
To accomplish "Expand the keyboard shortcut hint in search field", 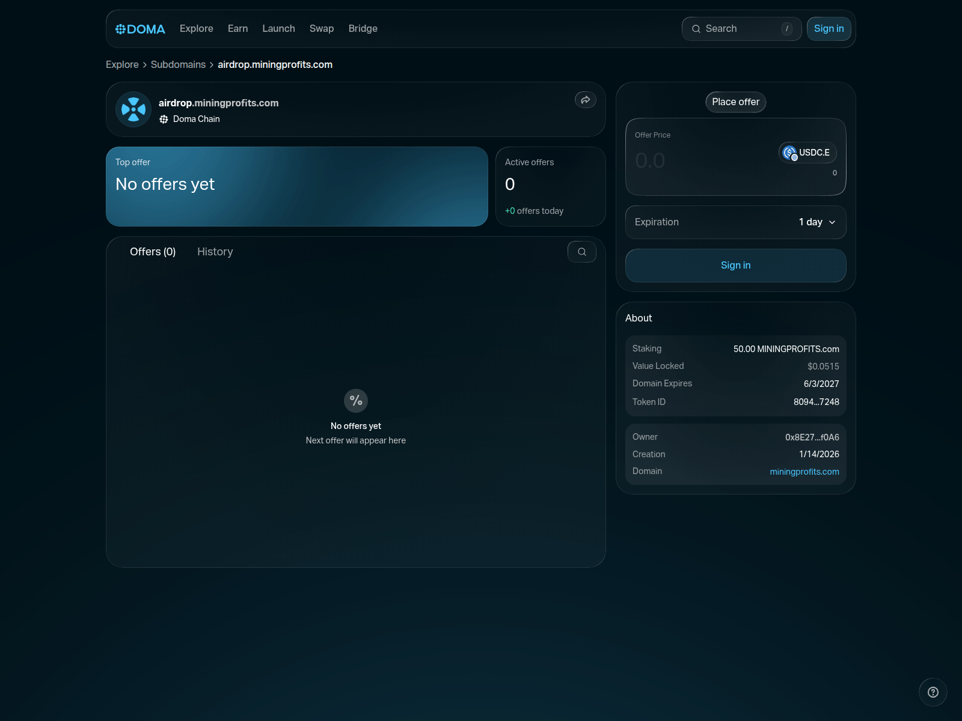I will [x=786, y=28].
